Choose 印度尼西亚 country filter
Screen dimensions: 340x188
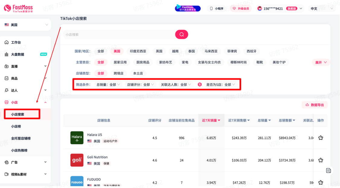(x=138, y=51)
